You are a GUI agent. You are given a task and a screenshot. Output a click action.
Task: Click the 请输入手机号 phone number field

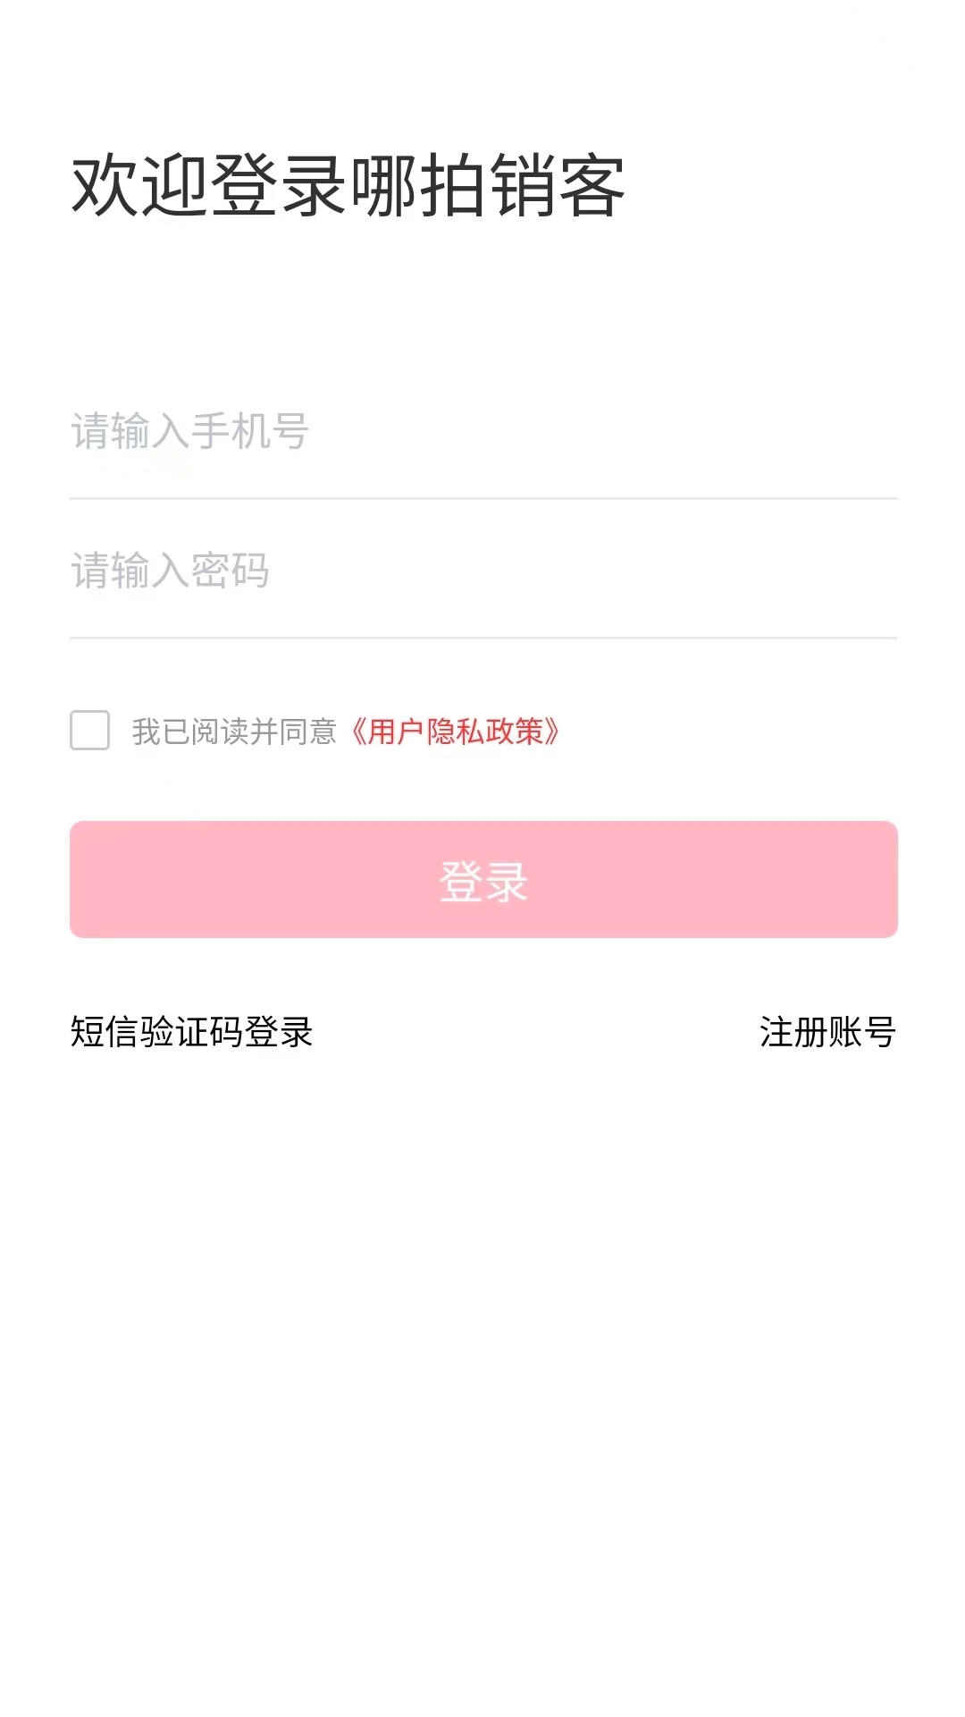coord(482,432)
